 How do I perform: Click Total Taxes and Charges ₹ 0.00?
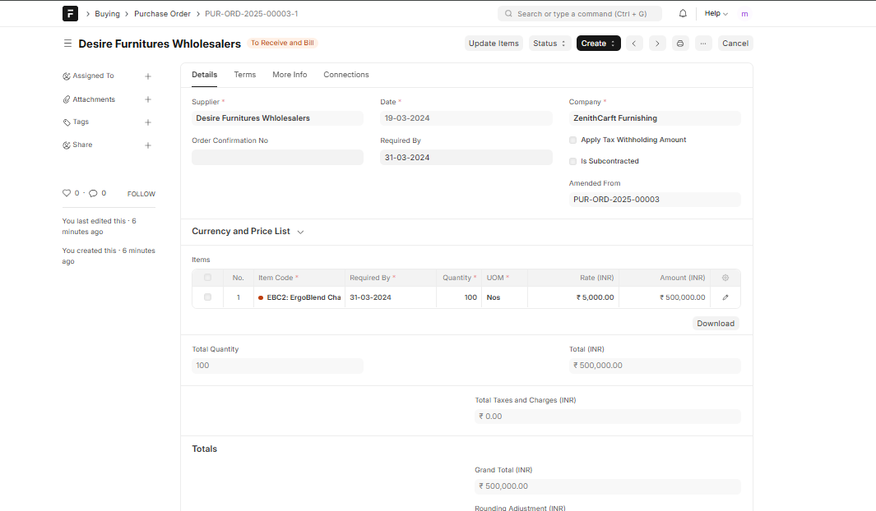(x=608, y=417)
